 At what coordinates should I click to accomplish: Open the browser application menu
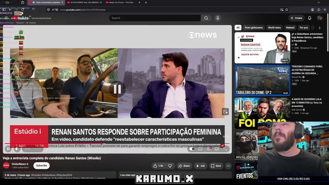pyautogui.click(x=325, y=10)
